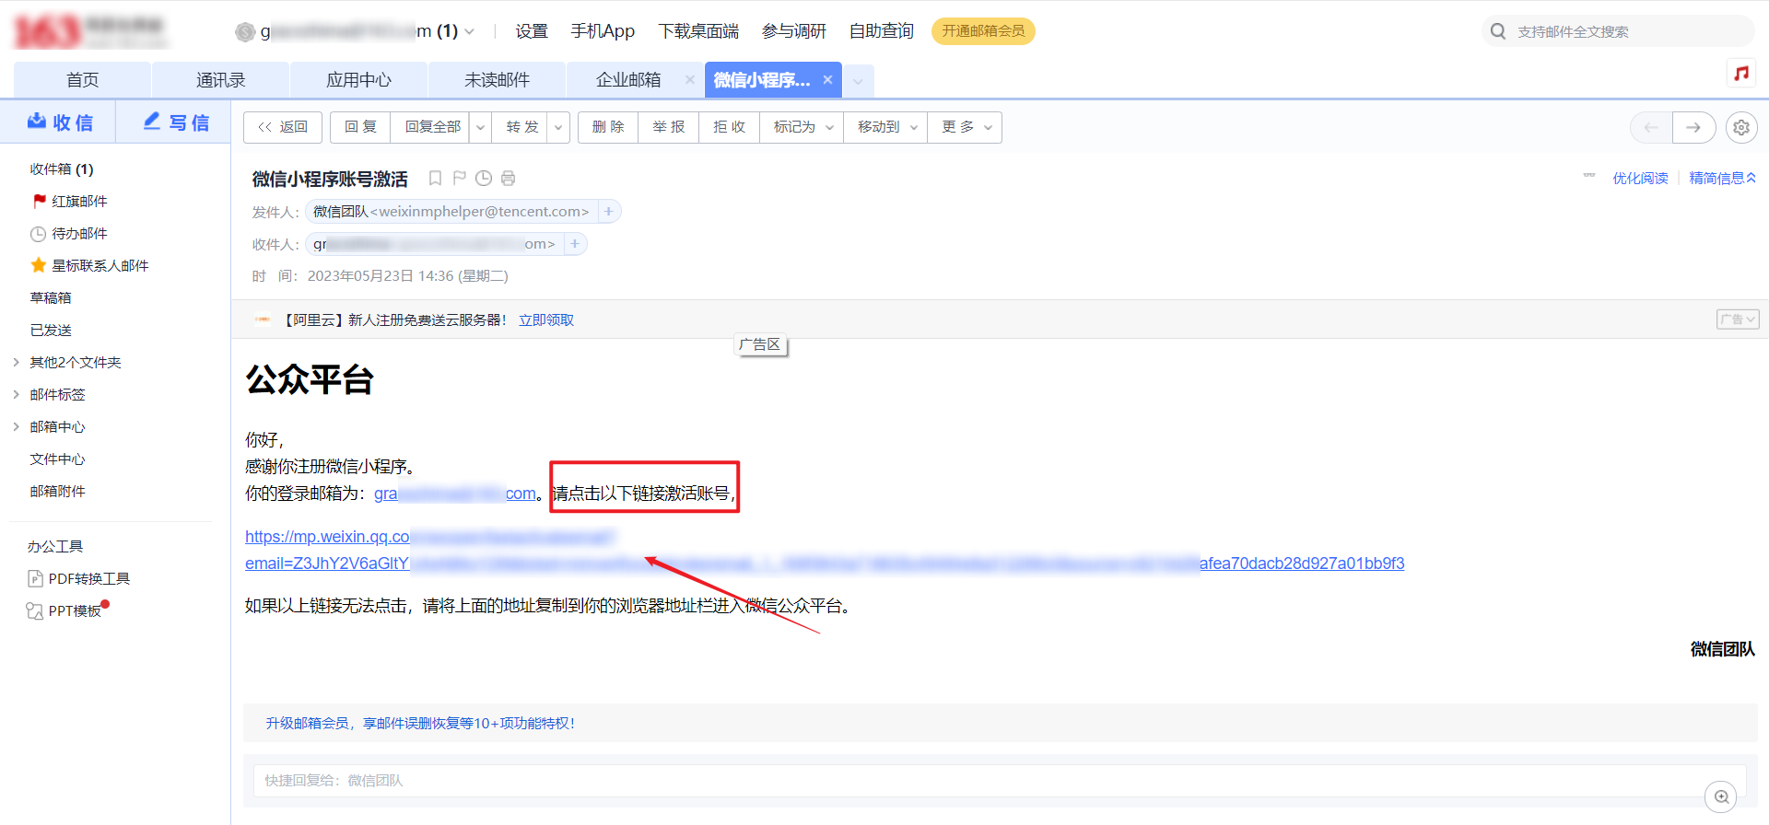This screenshot has height=825, width=1769.
Task: Click the zoom magnifier icon at bottom right
Action: 1721,796
